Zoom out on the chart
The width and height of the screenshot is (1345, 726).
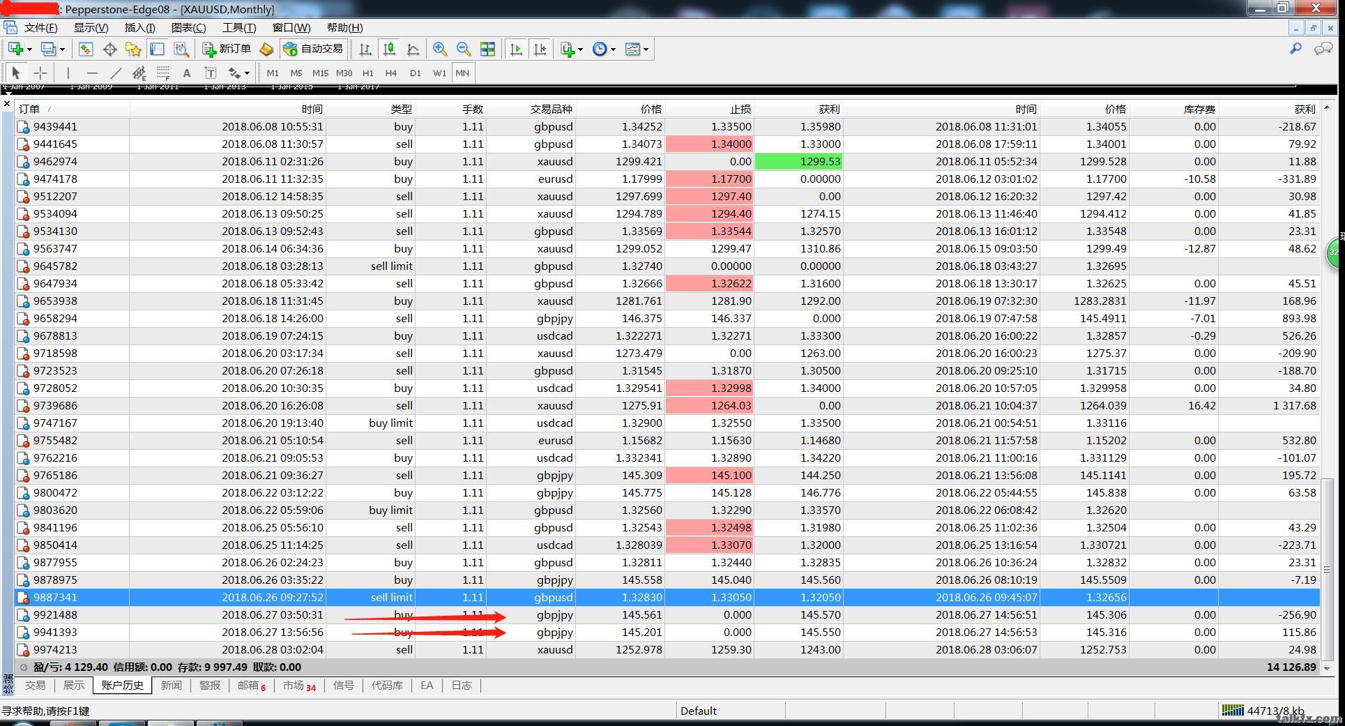[x=464, y=49]
